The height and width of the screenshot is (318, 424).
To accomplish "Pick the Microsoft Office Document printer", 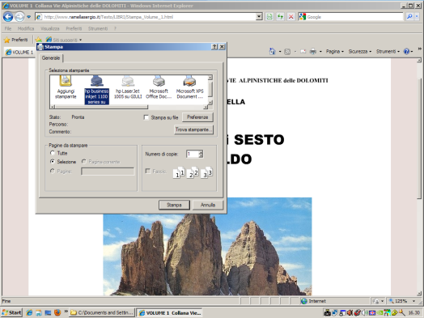I will tap(159, 88).
